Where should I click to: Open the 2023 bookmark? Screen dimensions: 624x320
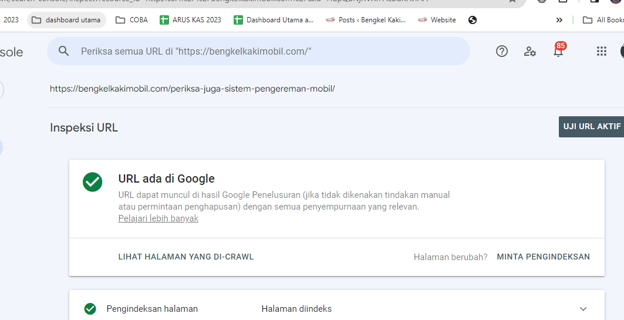[x=11, y=20]
